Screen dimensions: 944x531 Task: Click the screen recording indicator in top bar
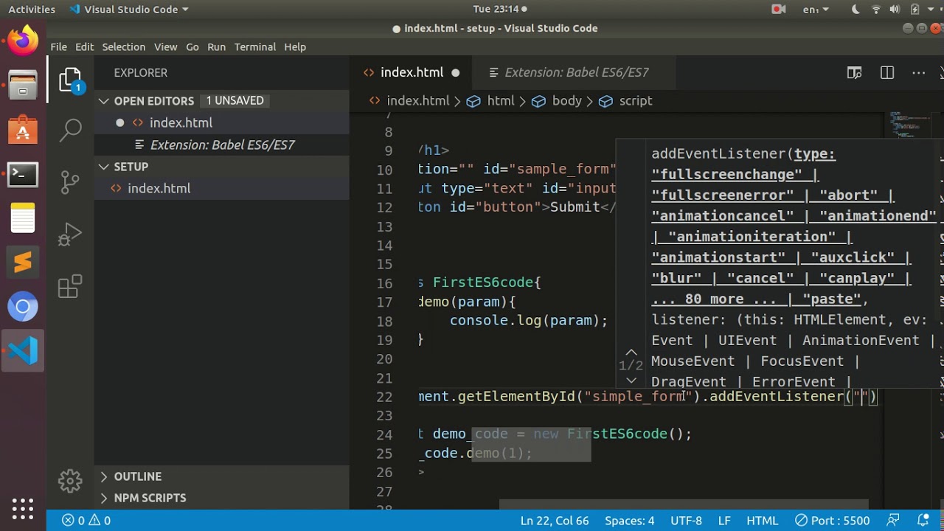pos(778,9)
